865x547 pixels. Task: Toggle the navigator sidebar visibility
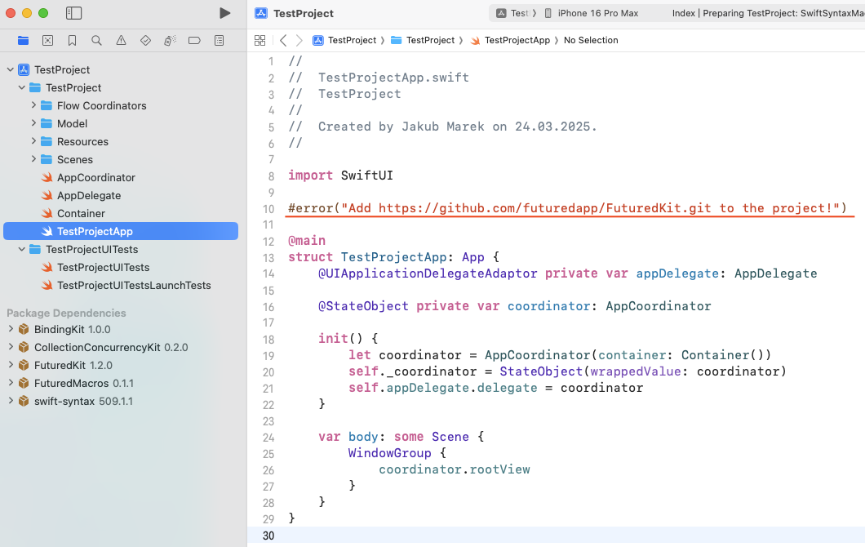pos(73,13)
